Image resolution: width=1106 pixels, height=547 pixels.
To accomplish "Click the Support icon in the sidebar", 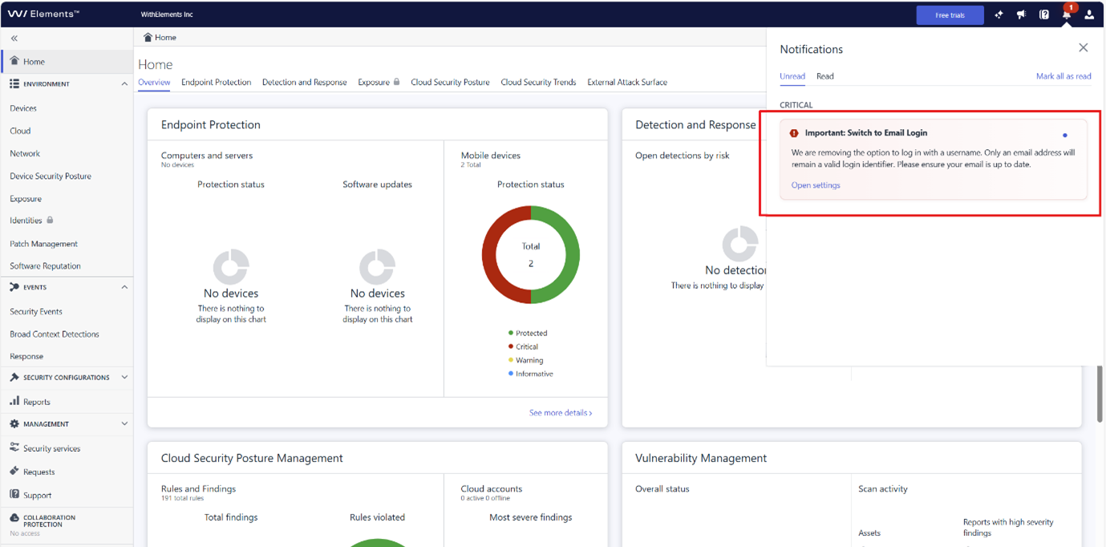I will (14, 494).
